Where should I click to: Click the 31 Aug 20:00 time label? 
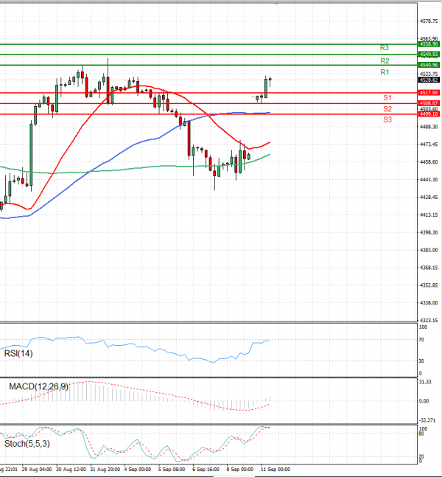104,469
